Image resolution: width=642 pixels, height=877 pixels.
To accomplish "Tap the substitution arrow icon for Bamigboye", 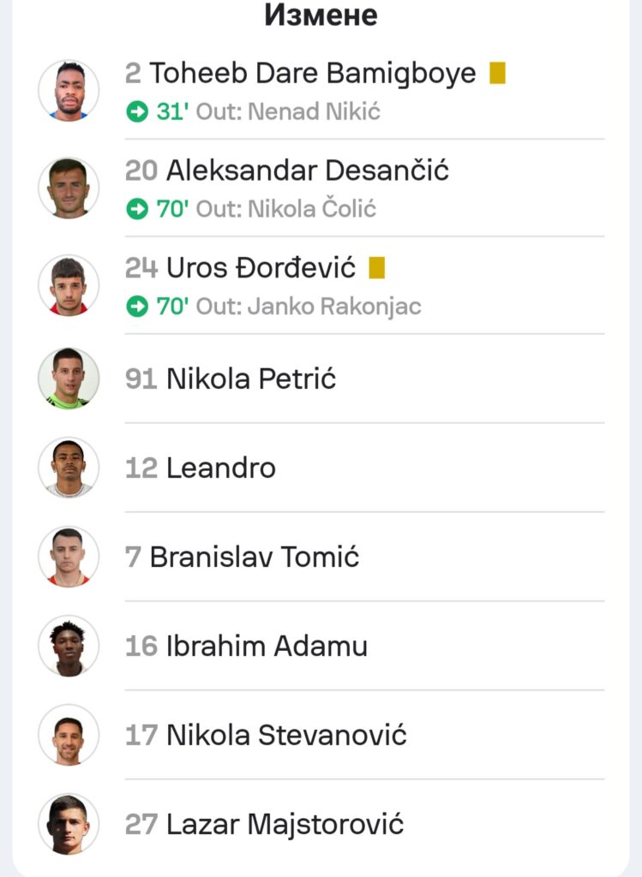I will click(x=137, y=112).
